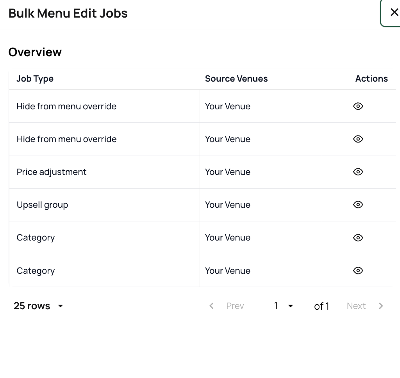The height and width of the screenshot is (378, 400).
Task: Click Your Venue in the Upsell group row
Action: 228,205
